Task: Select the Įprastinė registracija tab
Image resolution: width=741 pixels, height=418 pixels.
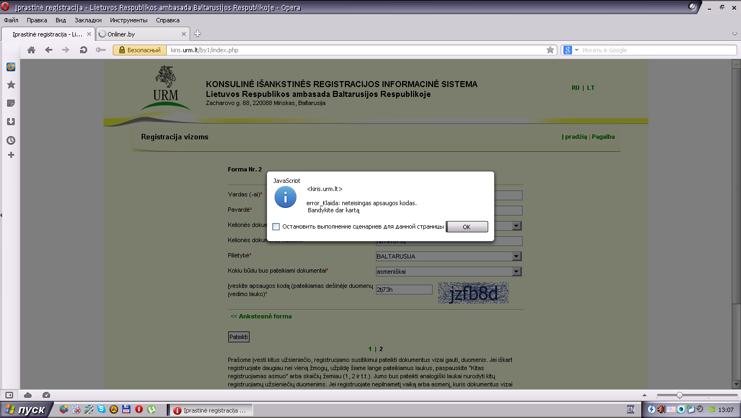Action: pyautogui.click(x=47, y=34)
